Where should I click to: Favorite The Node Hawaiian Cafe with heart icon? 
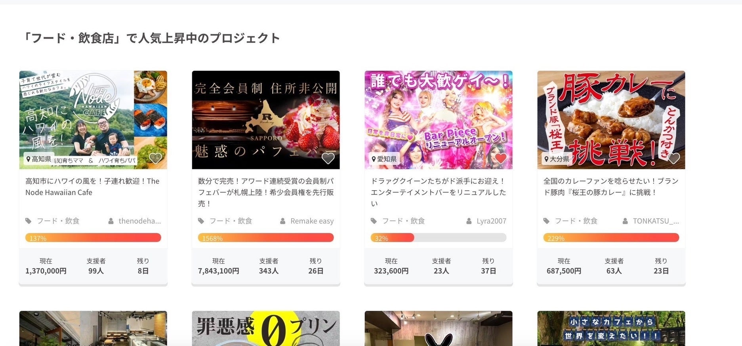click(155, 158)
